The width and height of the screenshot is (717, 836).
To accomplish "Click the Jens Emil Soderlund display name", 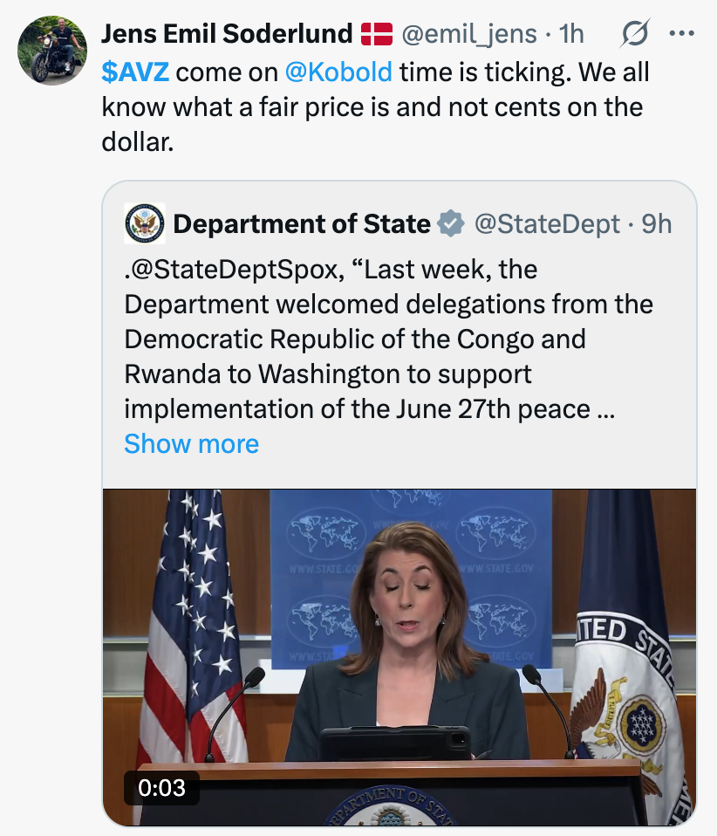I will 227,34.
